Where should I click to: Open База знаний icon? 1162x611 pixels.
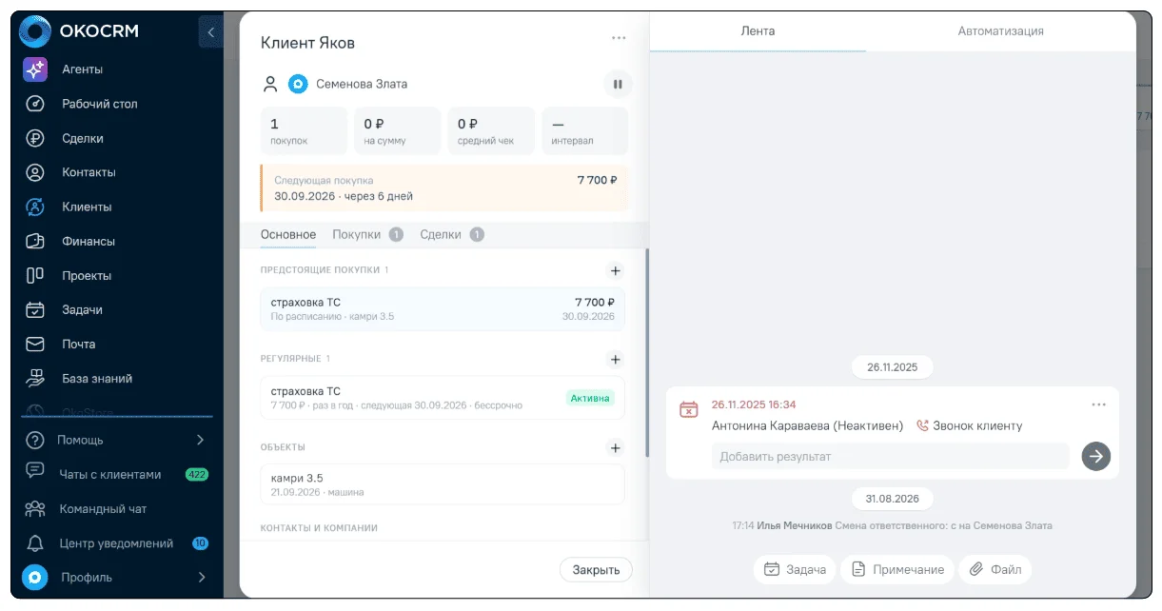[x=35, y=378]
